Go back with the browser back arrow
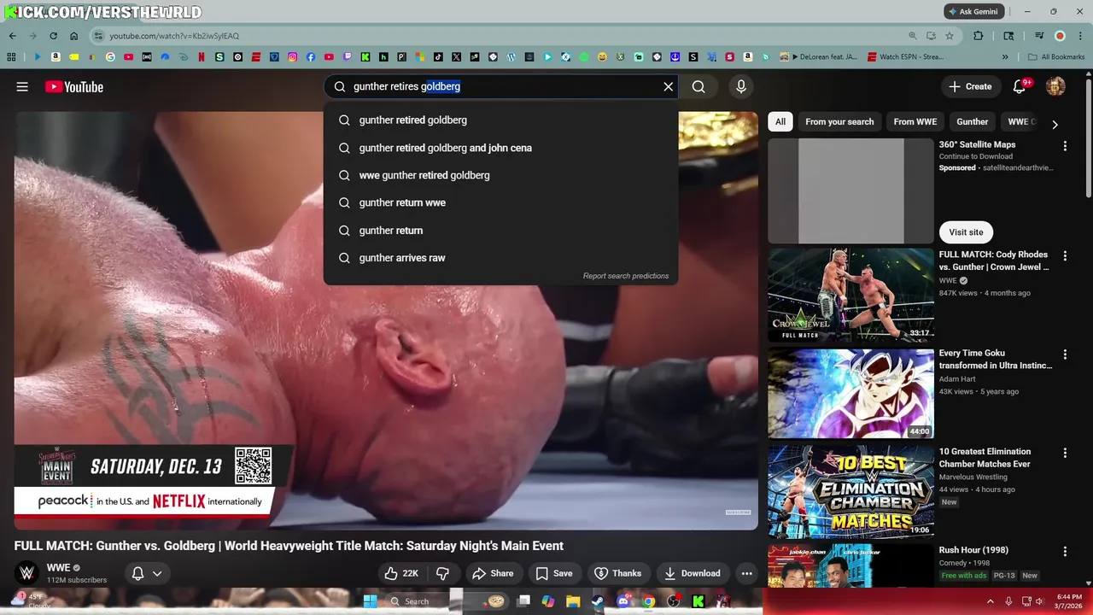This screenshot has height=615, width=1093. point(12,36)
